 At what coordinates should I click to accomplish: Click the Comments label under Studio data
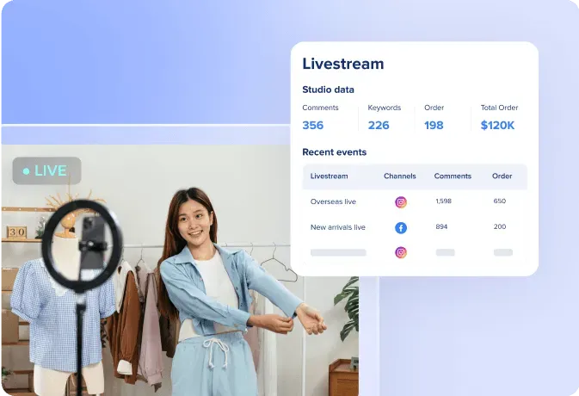tap(320, 108)
